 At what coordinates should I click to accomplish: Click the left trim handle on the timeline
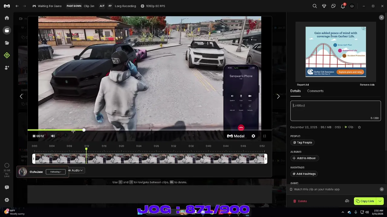point(34,159)
